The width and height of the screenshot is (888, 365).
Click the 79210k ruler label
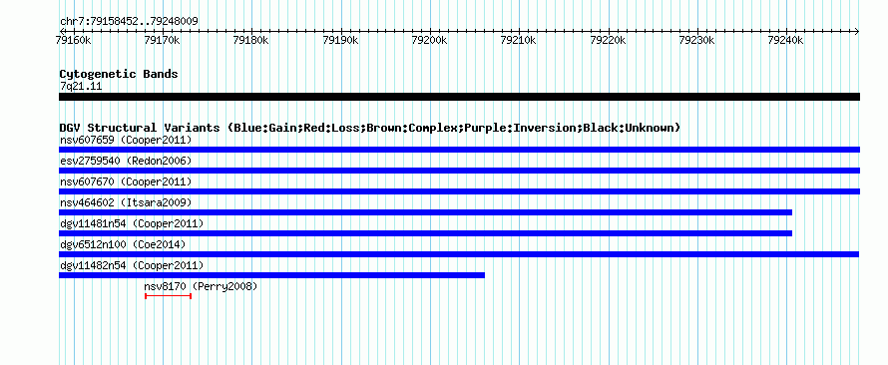tap(519, 40)
